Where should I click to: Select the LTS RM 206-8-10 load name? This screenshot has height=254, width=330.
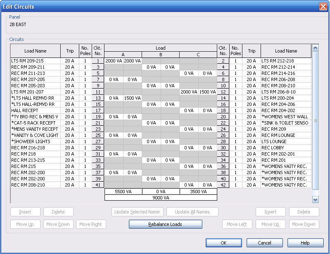click(x=286, y=92)
